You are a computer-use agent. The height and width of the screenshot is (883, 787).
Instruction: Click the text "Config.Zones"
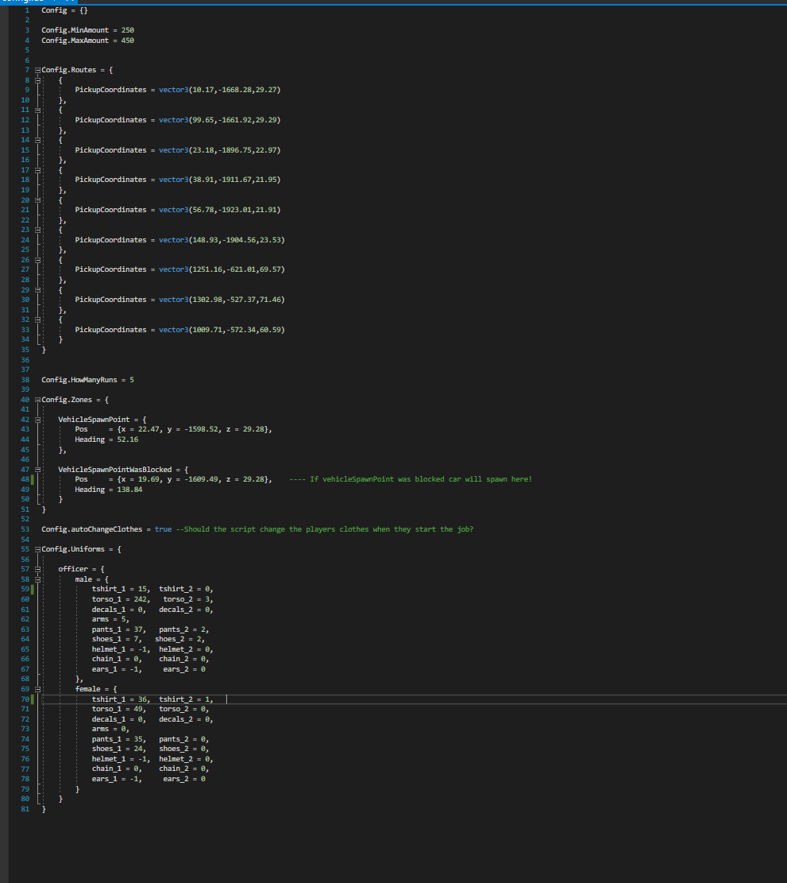(67, 400)
